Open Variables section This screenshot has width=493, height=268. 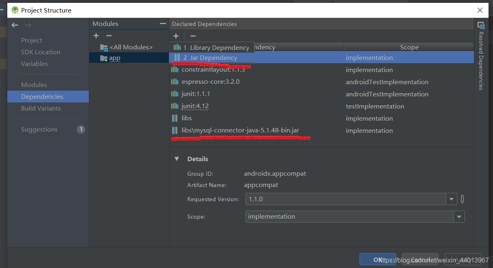click(34, 64)
